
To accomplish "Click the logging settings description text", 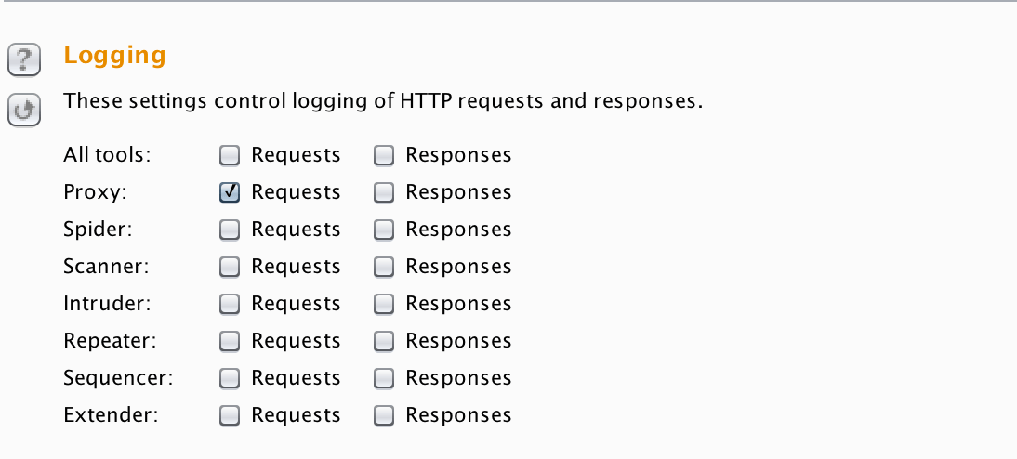I will click(x=382, y=100).
